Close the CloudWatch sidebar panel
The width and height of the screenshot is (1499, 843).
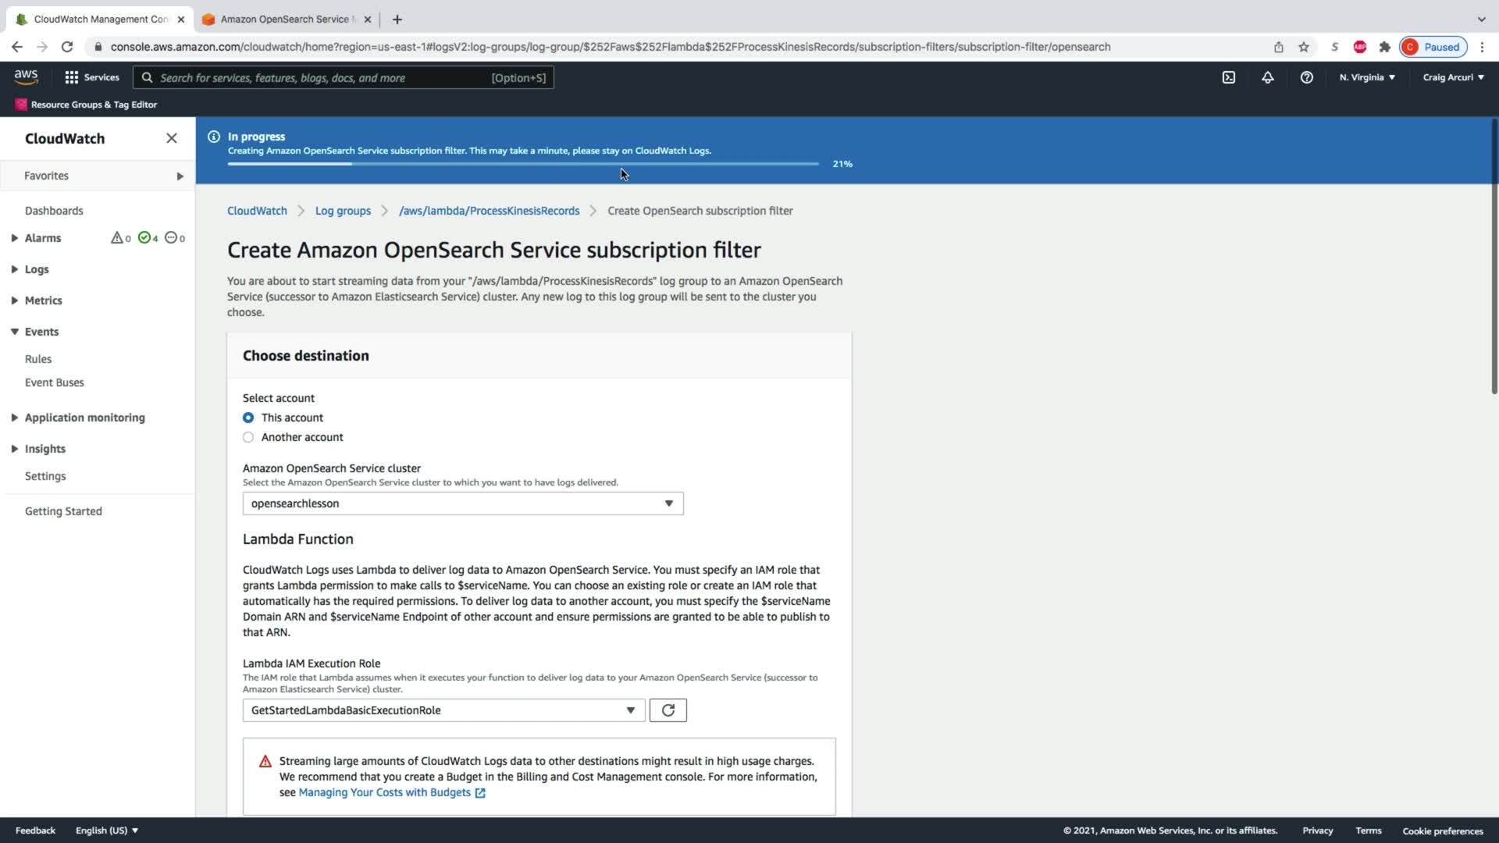click(172, 138)
